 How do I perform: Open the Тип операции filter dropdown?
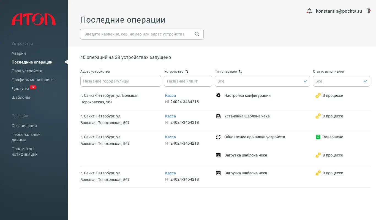(x=262, y=81)
